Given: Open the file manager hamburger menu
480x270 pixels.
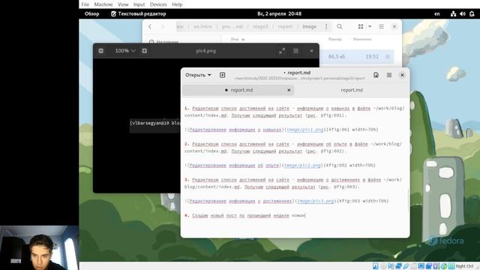Looking at the screenshot, I should click(x=381, y=27).
